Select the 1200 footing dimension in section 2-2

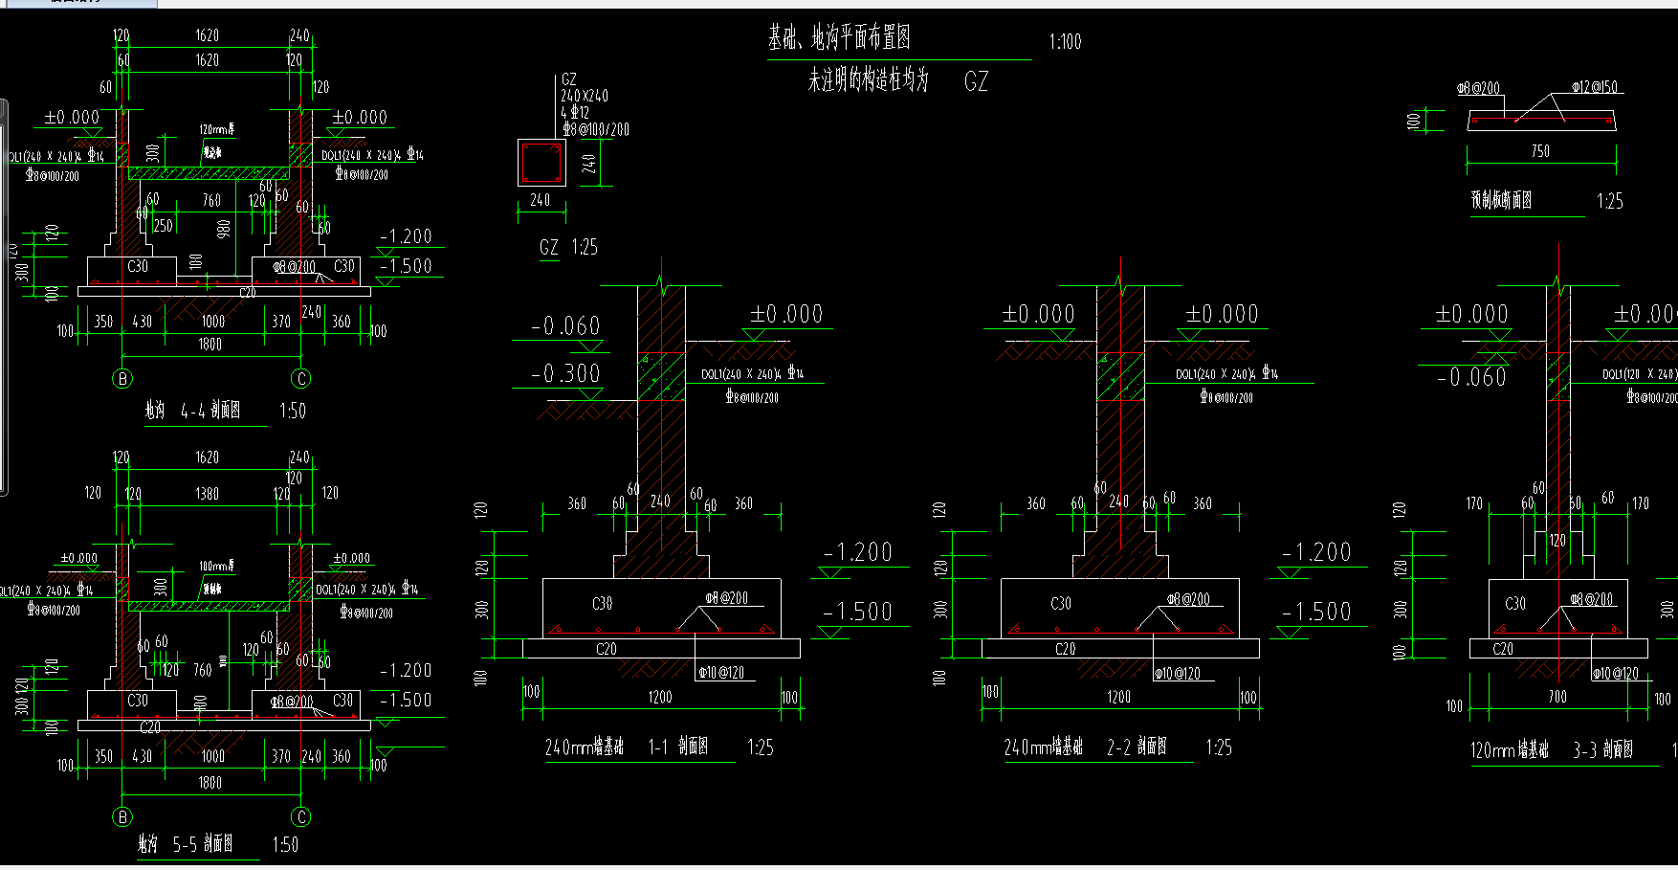tap(1119, 697)
